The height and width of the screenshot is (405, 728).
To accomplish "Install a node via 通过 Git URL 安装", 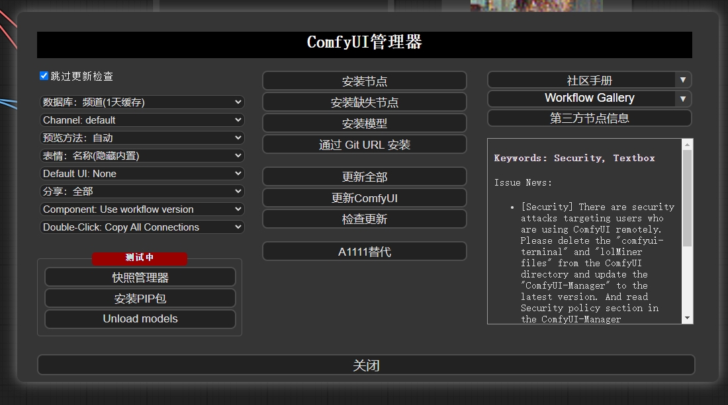I will tap(364, 144).
